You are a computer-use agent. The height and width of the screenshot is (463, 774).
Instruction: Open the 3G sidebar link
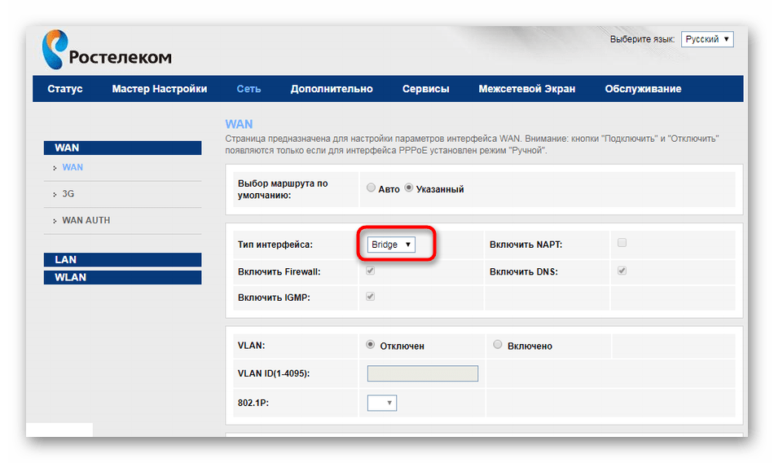(x=68, y=194)
